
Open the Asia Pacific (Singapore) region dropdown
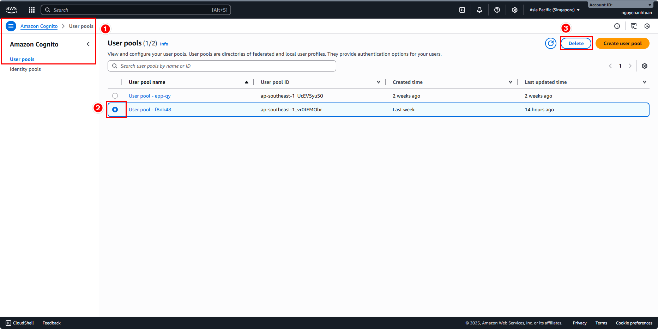pos(554,10)
